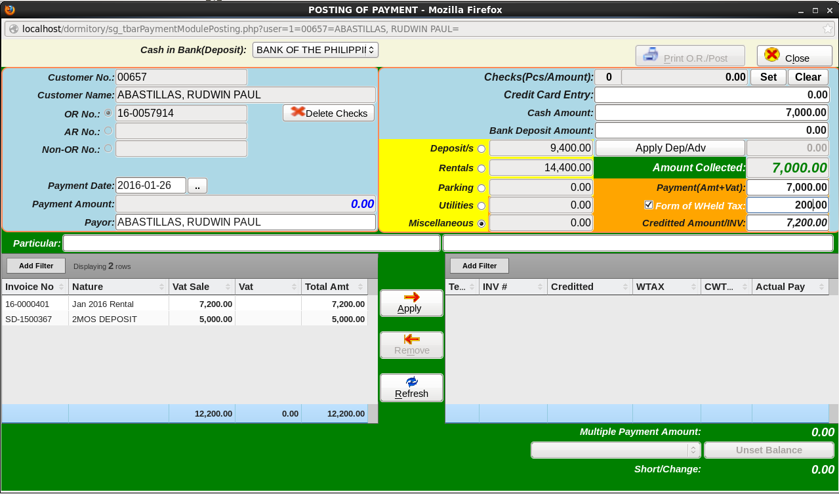Click the Set button for checks
The image size is (839, 494).
pyautogui.click(x=767, y=77)
